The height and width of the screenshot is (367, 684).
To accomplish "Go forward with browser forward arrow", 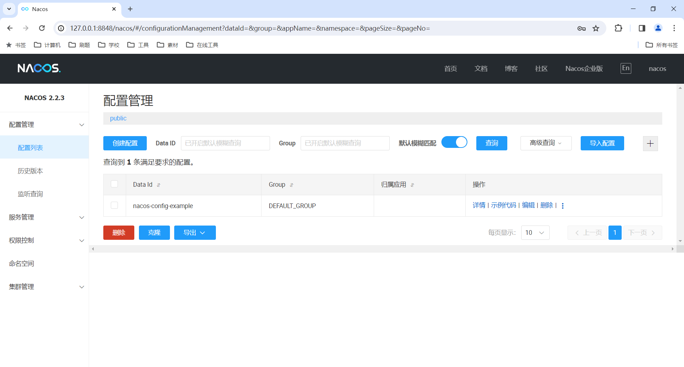I will coord(26,28).
